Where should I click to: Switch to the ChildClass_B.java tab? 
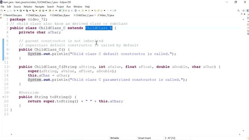60,15
